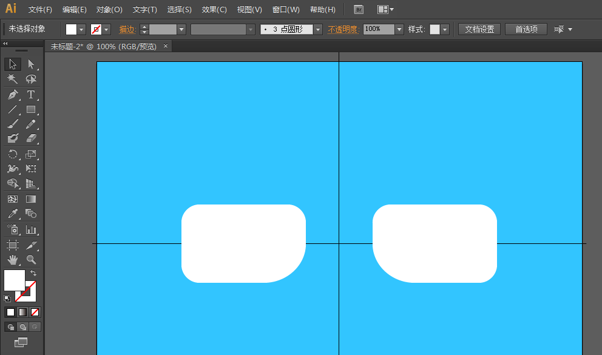The height and width of the screenshot is (355, 602).
Task: Set the fill mode to None
Action: [35, 313]
